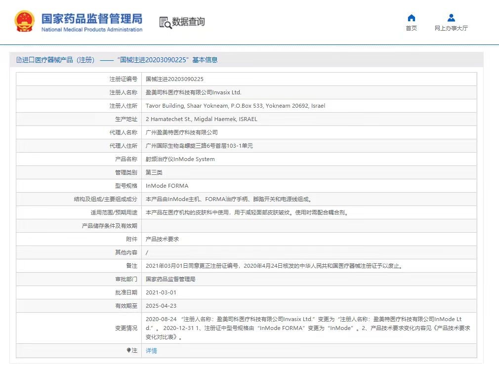This screenshot has width=499, height=370.
Task: Open the 数据查询 search icon
Action: pos(165,23)
